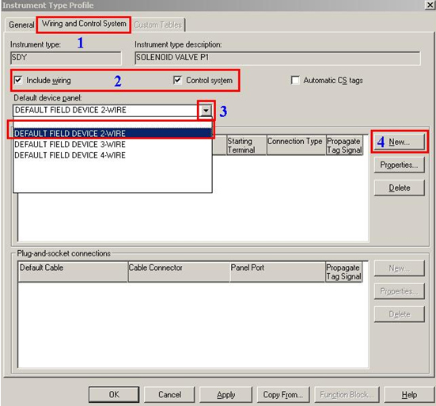Open the Wiring and Control System tab
436x406 pixels.
coord(84,25)
